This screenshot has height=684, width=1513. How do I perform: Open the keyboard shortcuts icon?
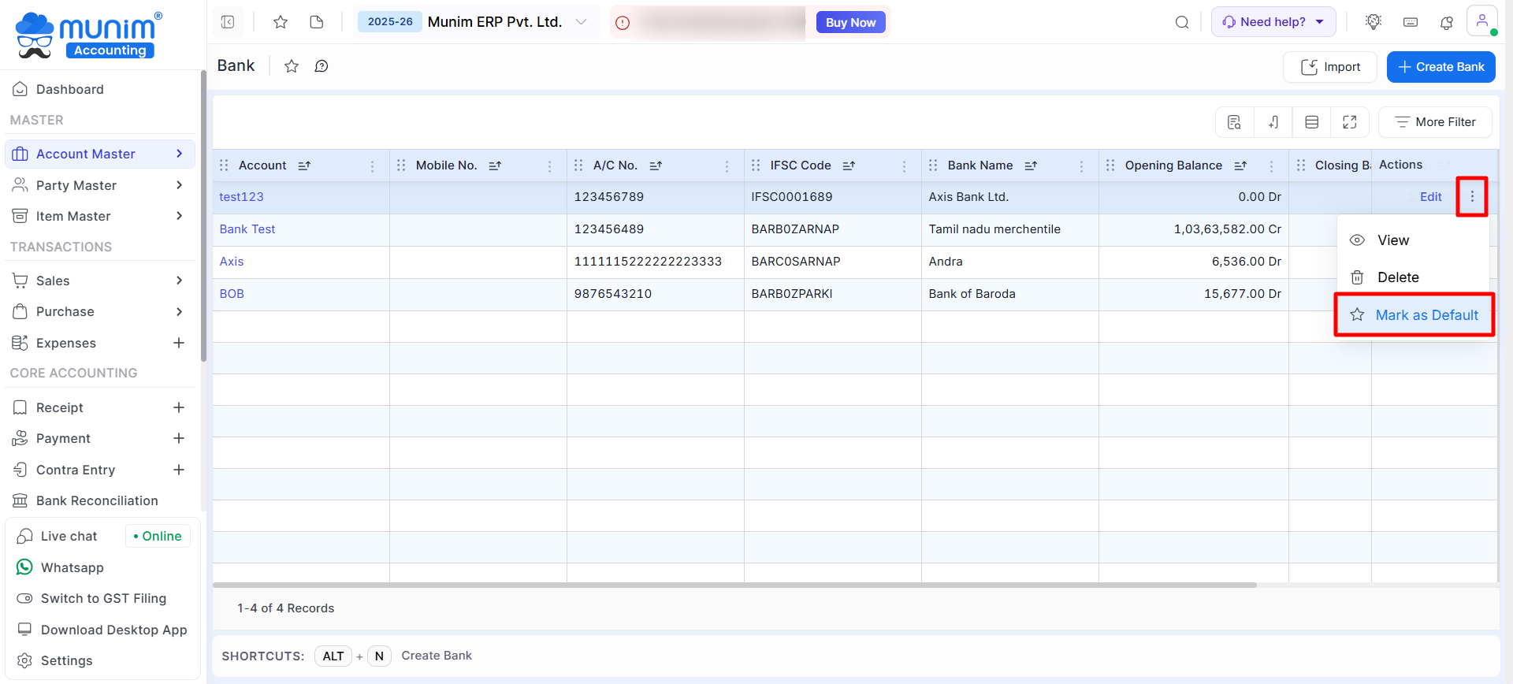coord(1411,23)
